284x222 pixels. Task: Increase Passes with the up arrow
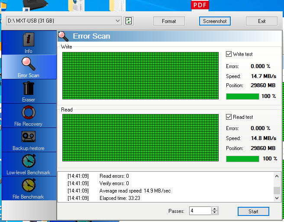[215, 209]
